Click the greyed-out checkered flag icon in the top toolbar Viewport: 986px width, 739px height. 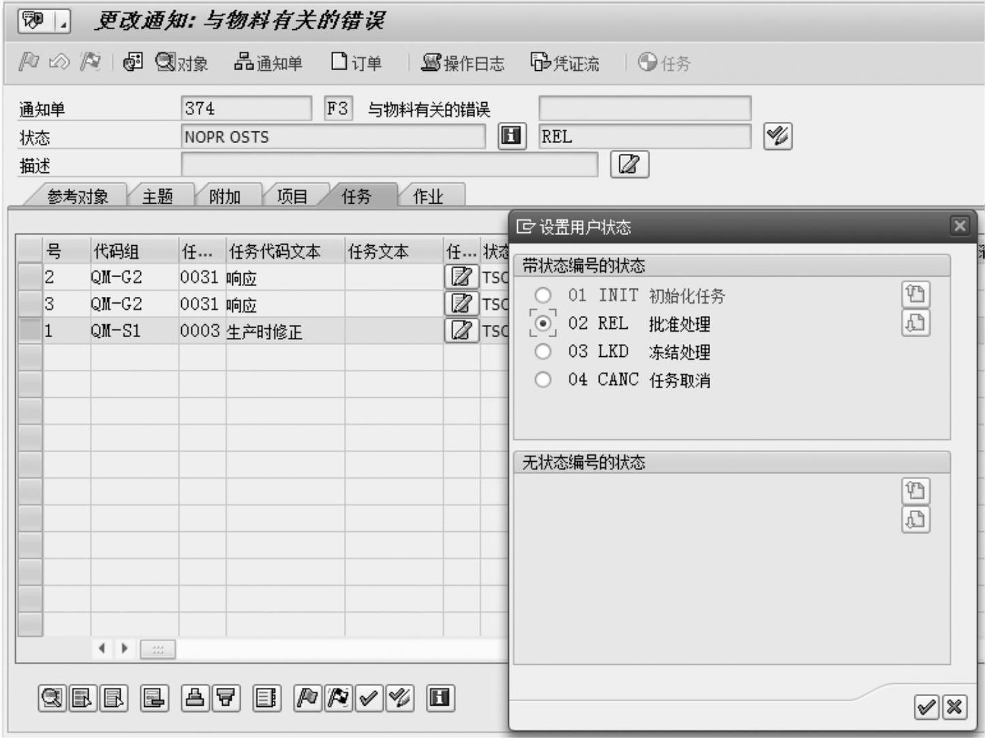tap(91, 63)
